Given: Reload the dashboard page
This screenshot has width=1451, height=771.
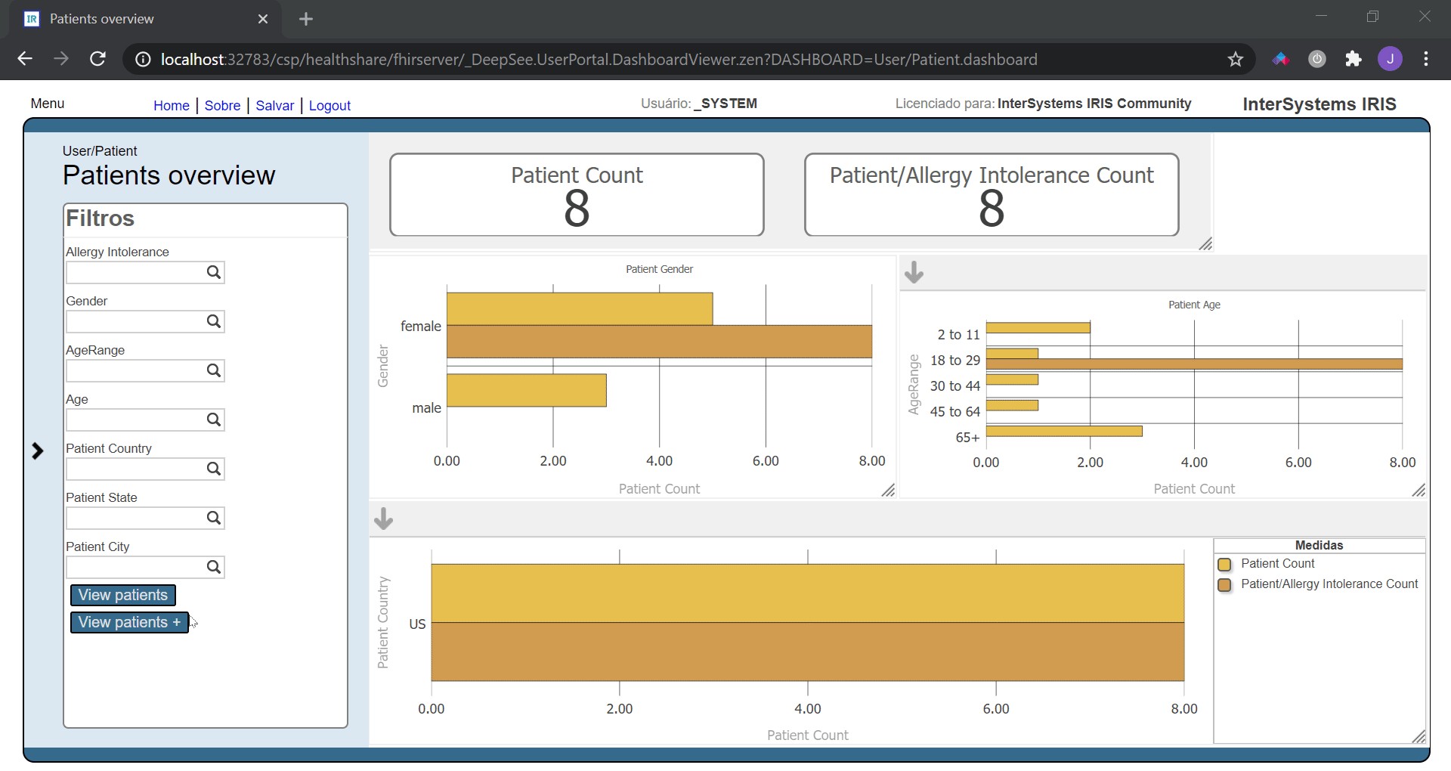Looking at the screenshot, I should pyautogui.click(x=97, y=59).
